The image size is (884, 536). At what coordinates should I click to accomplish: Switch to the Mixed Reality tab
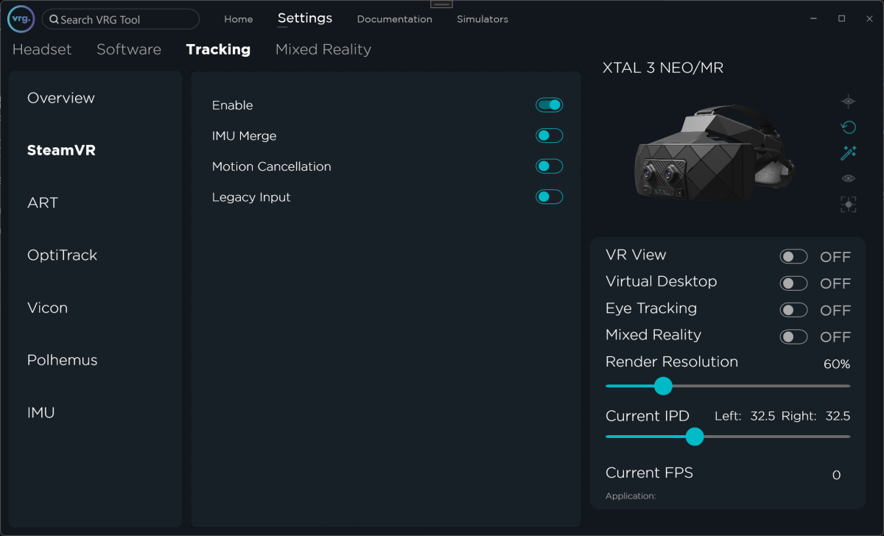tap(323, 49)
